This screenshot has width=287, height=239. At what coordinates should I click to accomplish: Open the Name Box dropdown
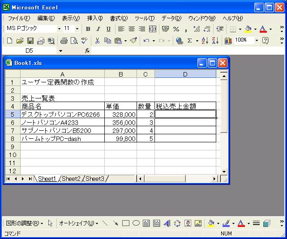click(x=60, y=51)
